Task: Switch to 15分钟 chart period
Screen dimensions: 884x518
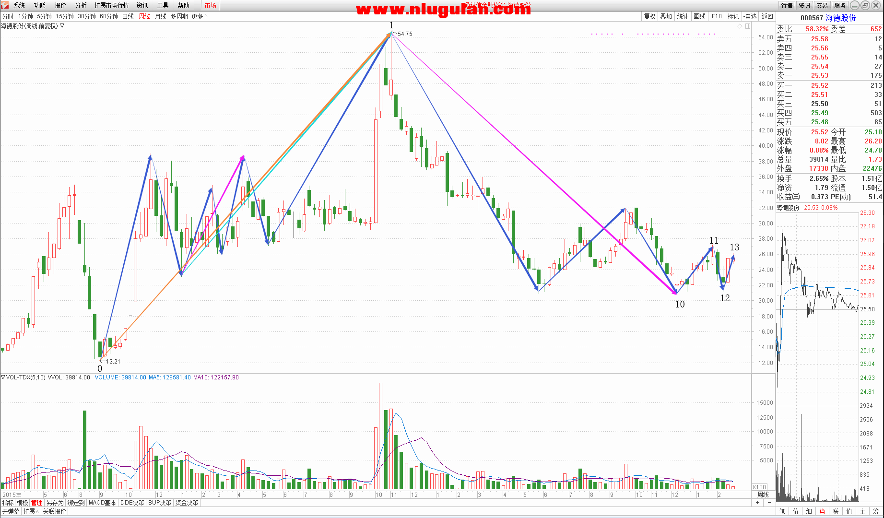Action: [x=65, y=16]
